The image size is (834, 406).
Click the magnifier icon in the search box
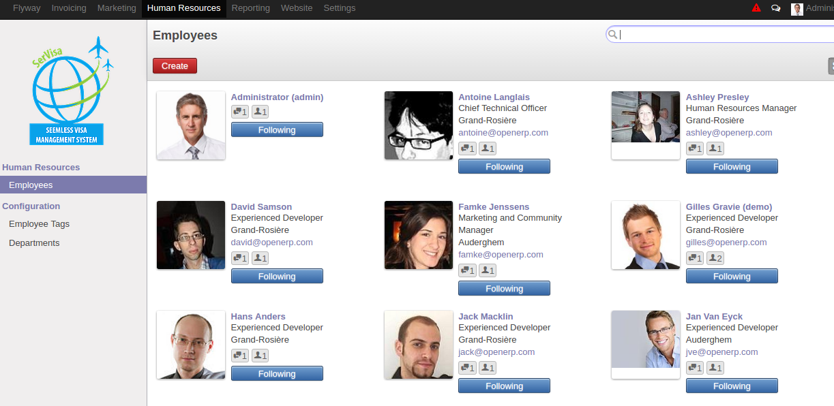[612, 34]
